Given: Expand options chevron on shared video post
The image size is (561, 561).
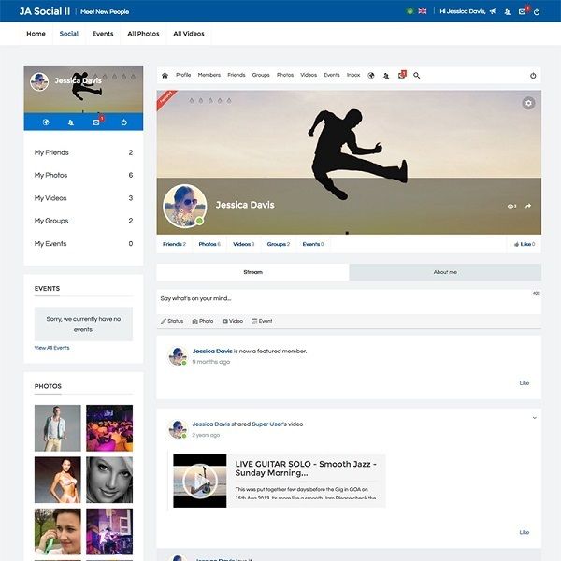Looking at the screenshot, I should tap(534, 418).
